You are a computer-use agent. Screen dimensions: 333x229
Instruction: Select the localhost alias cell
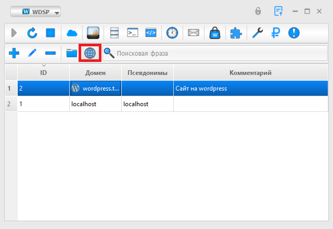(x=147, y=104)
